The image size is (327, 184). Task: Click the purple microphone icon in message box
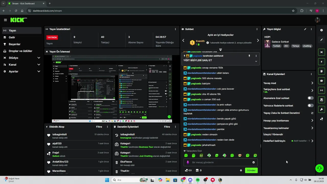(x=188, y=162)
